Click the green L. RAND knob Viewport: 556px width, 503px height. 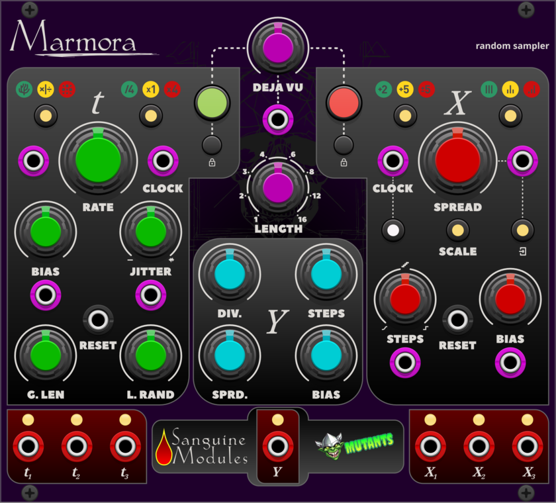[151, 355]
